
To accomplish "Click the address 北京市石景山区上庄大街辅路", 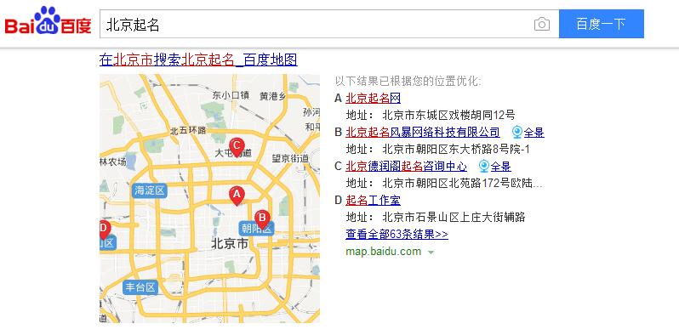I will click(454, 218).
